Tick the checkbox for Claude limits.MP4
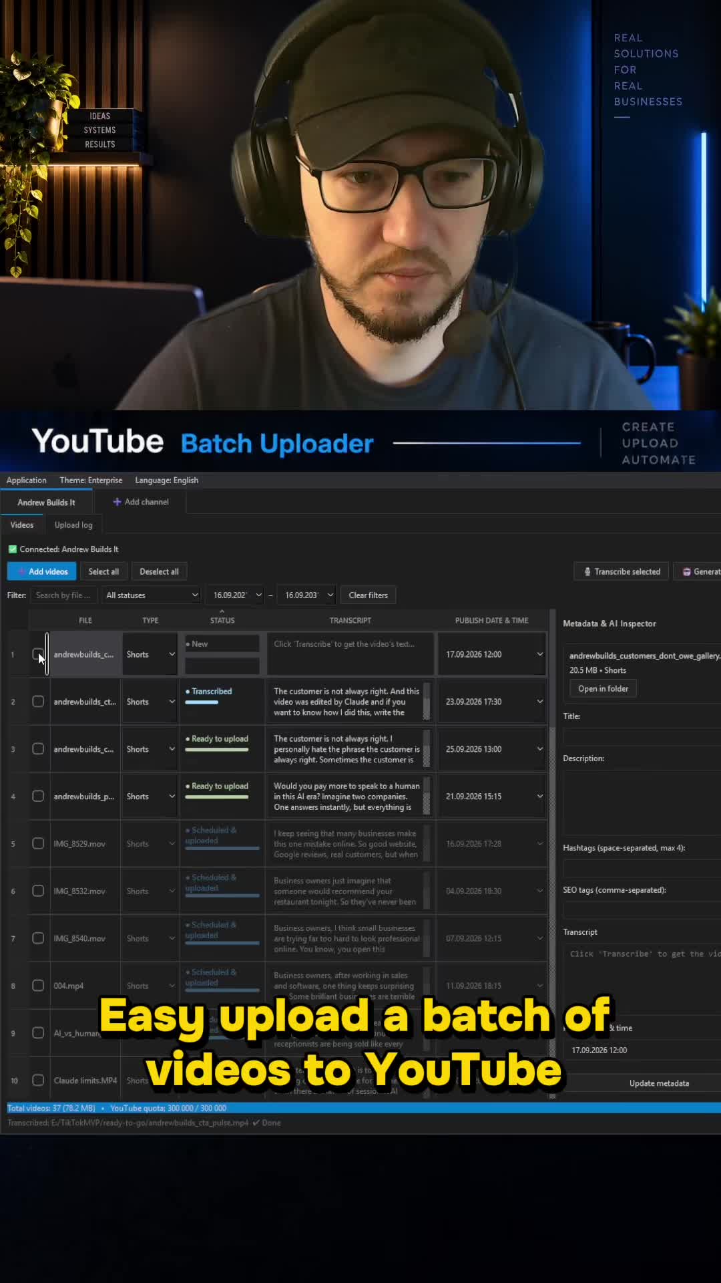The image size is (721, 1283). click(x=38, y=1080)
